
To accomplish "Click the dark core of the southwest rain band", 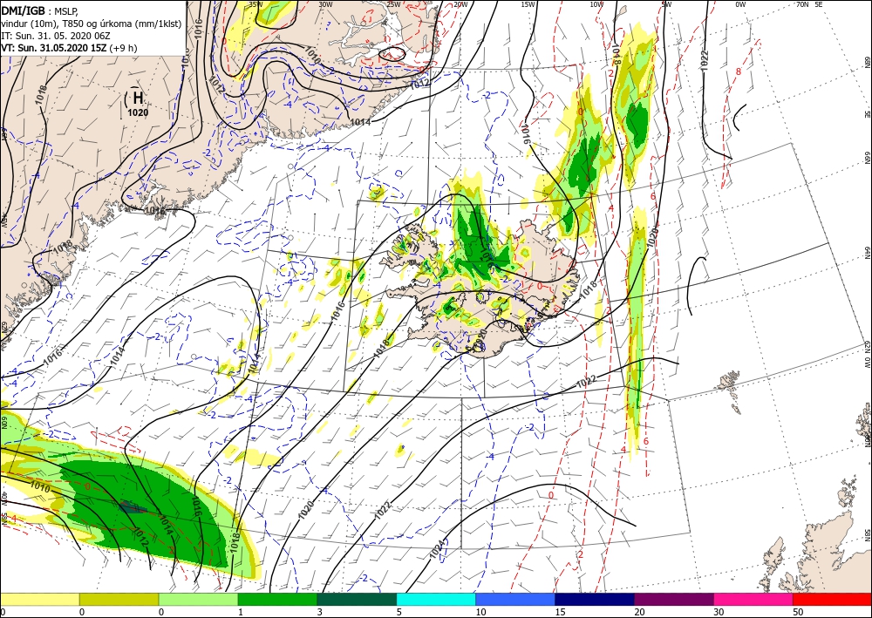I will [x=133, y=507].
